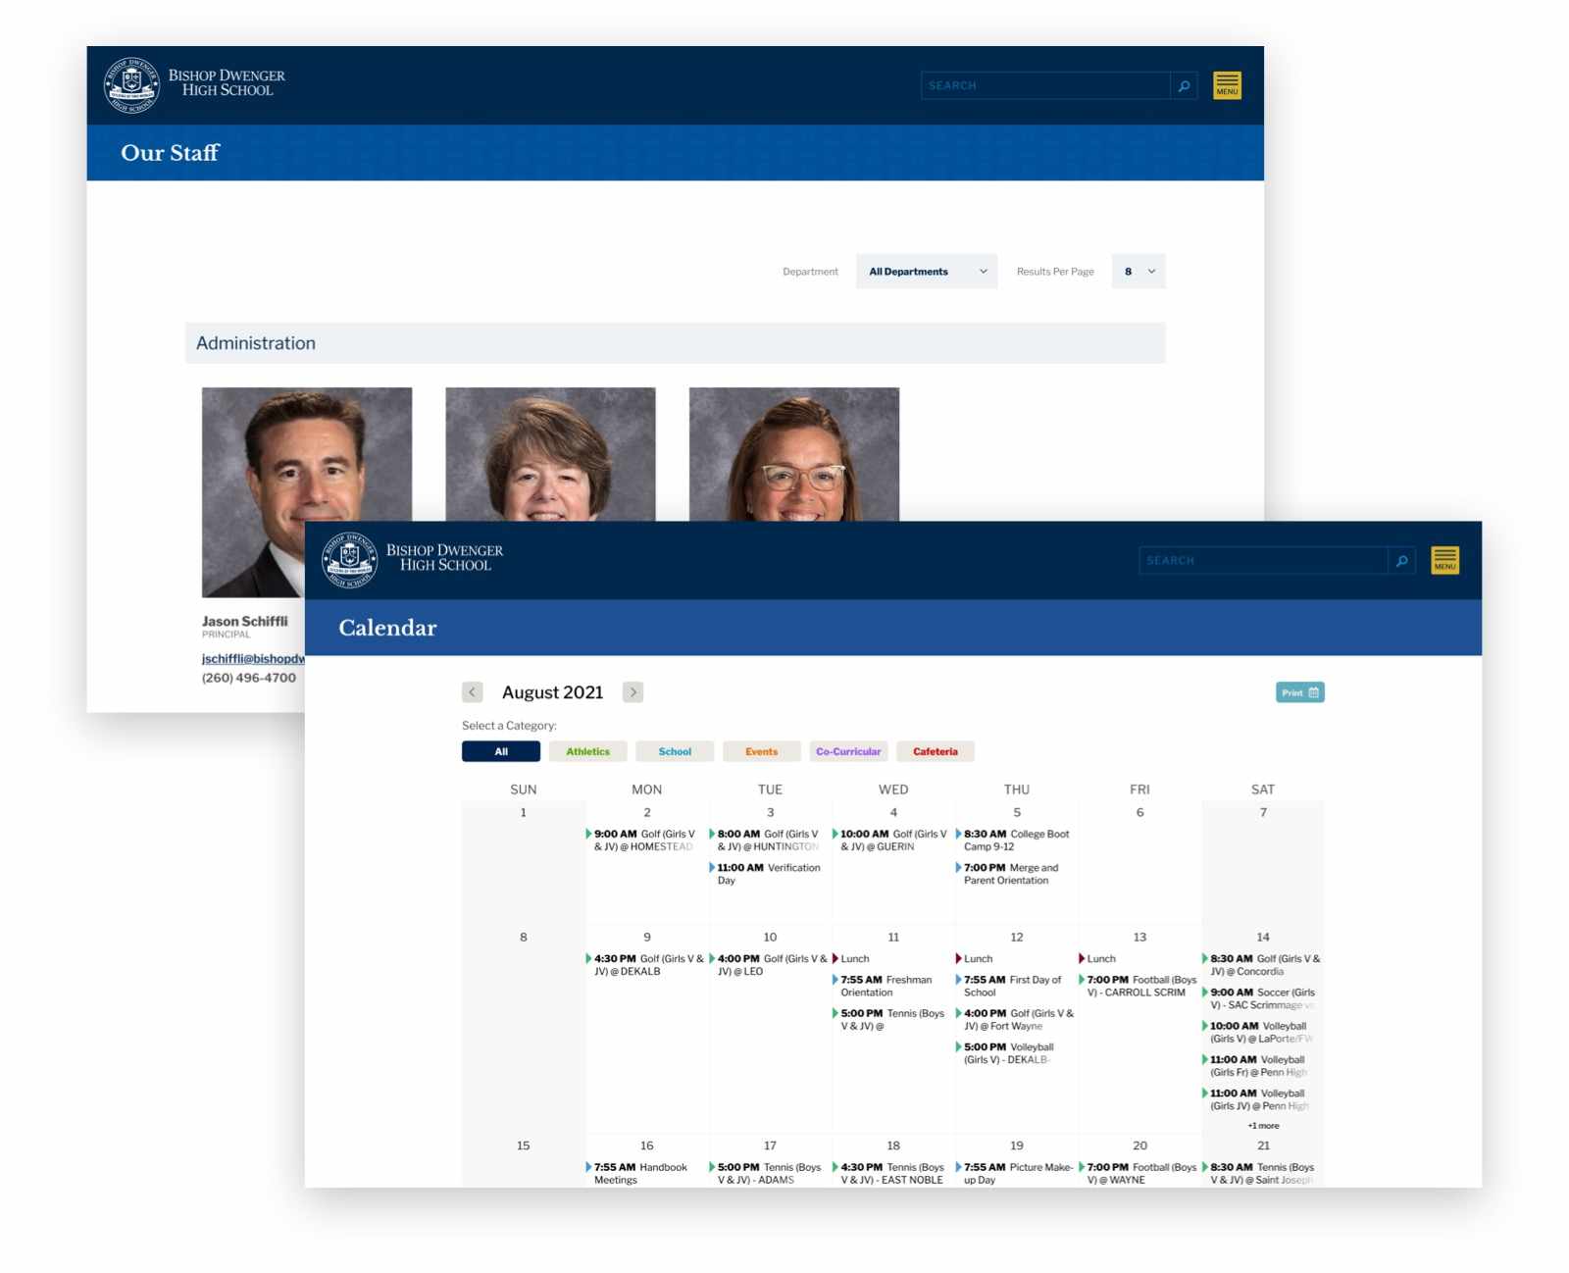Open the All Departments dropdown
The image size is (1569, 1273).
tap(926, 272)
